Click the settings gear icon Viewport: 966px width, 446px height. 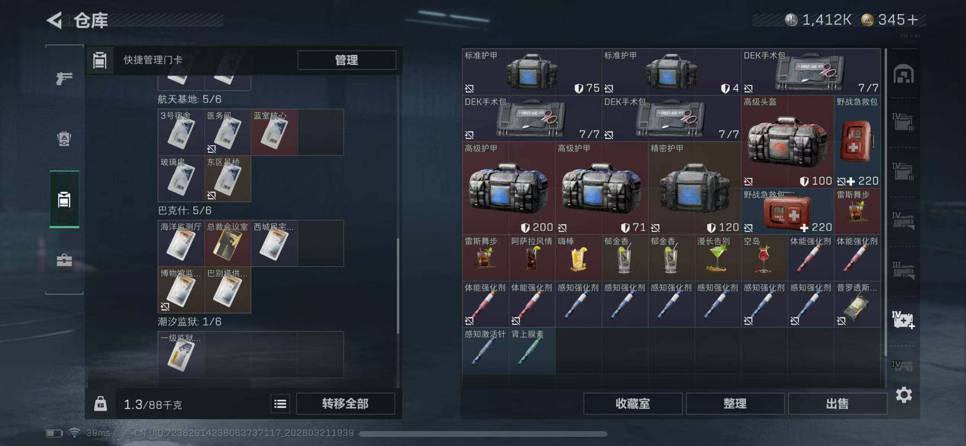tap(903, 395)
